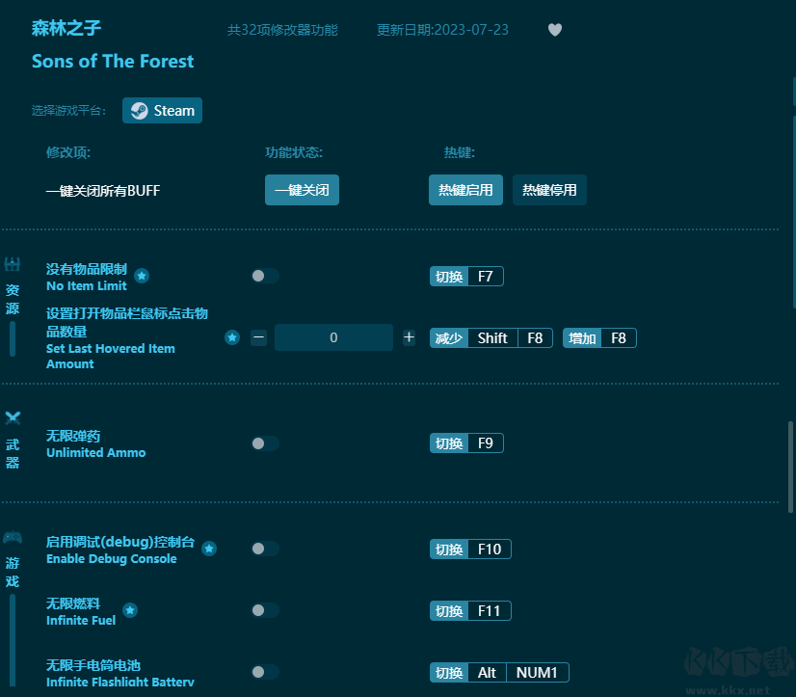
Task: Click the update date 2023-07-23 text
Action: (x=442, y=30)
